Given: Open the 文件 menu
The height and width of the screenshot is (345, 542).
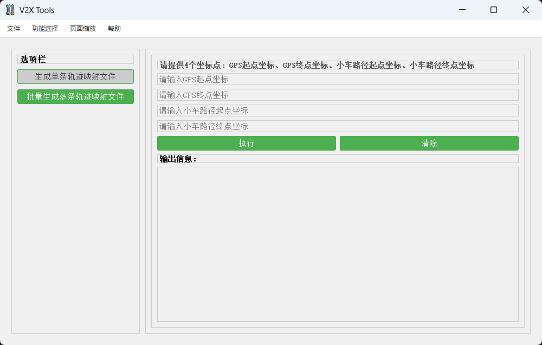Looking at the screenshot, I should pos(14,29).
